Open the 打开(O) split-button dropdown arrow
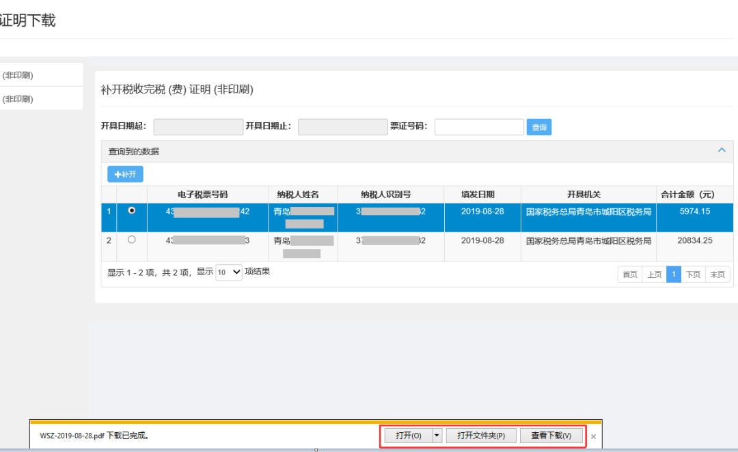This screenshot has width=738, height=452. point(436,435)
